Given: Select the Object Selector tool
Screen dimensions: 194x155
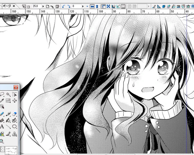Looking at the screenshot, I should (15, 94).
